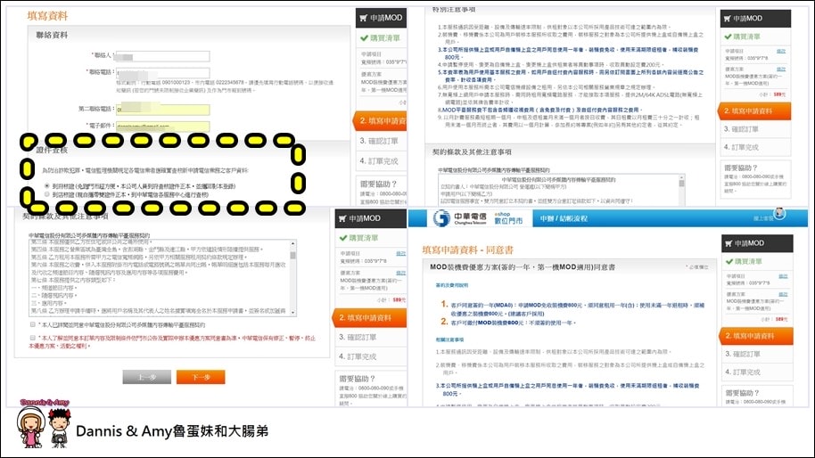The height and width of the screenshot is (458, 815).
Task: Click the green 購買清單 check above the 下一步 panel sidebar
Action: click(x=343, y=238)
